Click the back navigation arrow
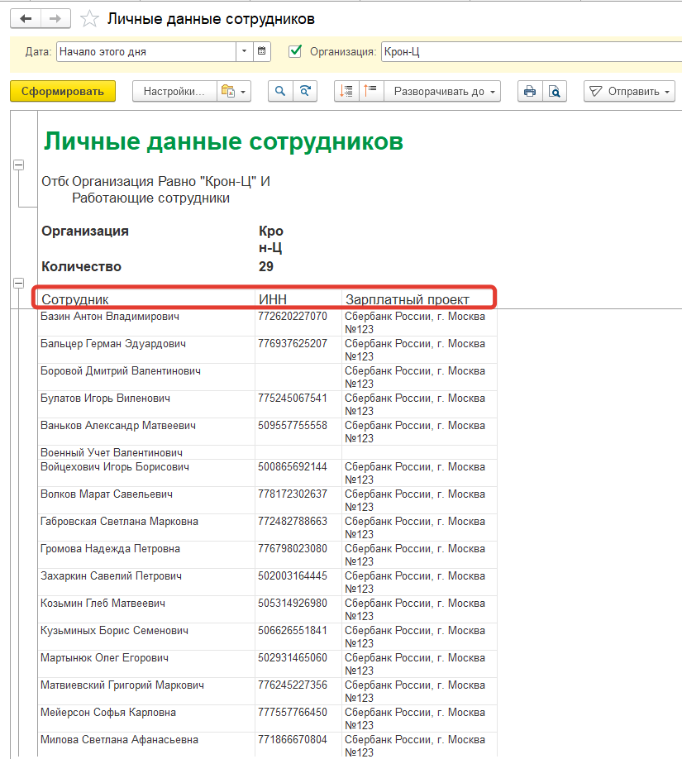The image size is (682, 759). 25,18
